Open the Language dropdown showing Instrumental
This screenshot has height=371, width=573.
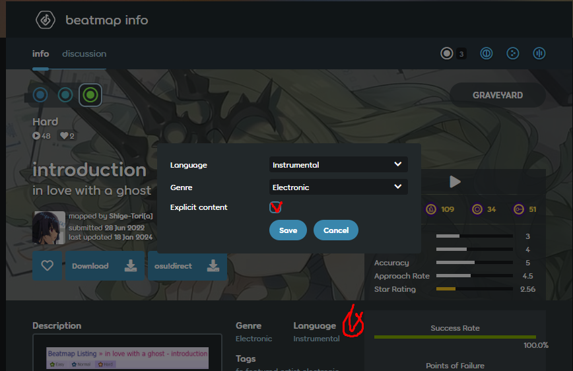(339, 164)
